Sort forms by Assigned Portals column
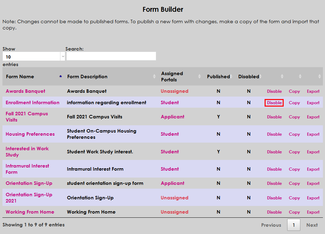The height and width of the screenshot is (234, 325). coord(199,76)
